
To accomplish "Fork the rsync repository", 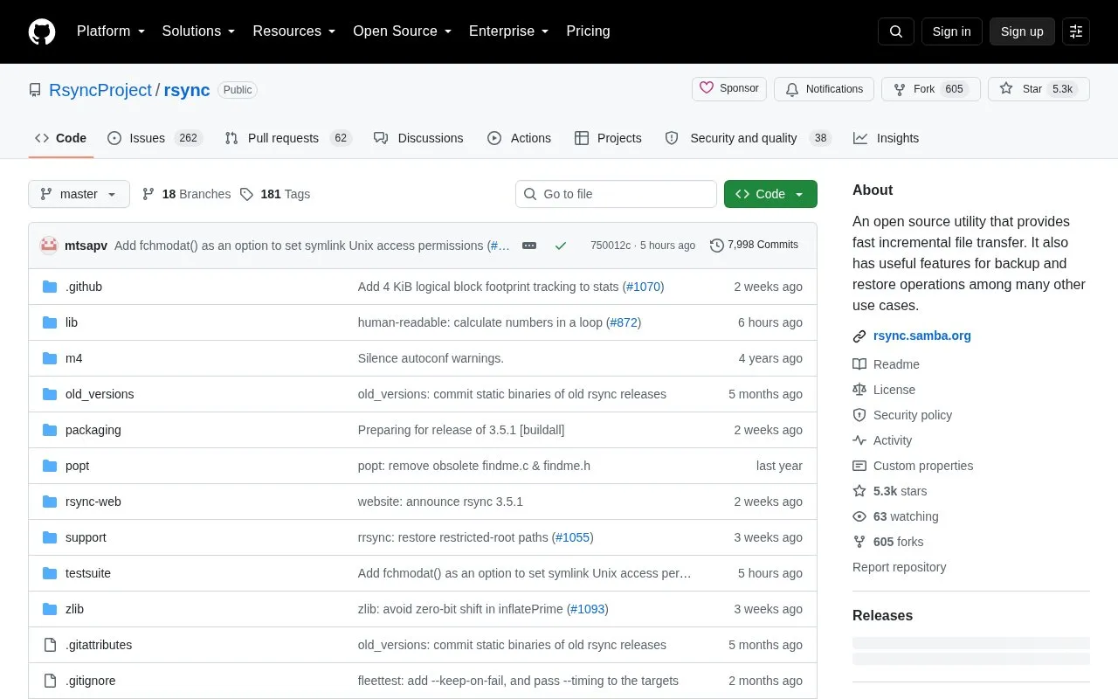I will coord(931,89).
